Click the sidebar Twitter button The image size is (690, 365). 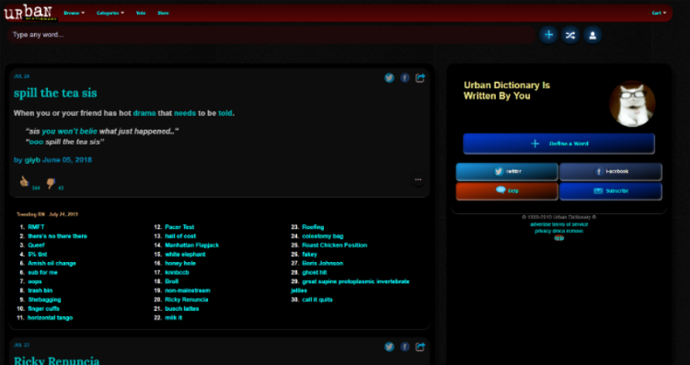point(507,171)
